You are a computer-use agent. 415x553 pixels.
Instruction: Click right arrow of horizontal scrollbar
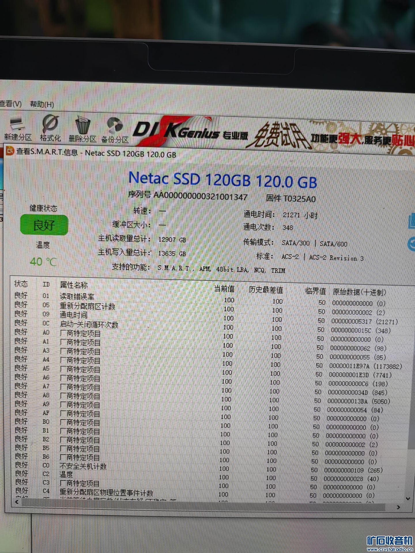tap(399, 507)
